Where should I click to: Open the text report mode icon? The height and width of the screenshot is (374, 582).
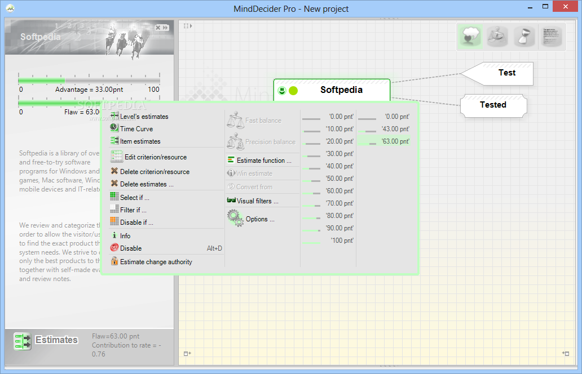pos(551,37)
